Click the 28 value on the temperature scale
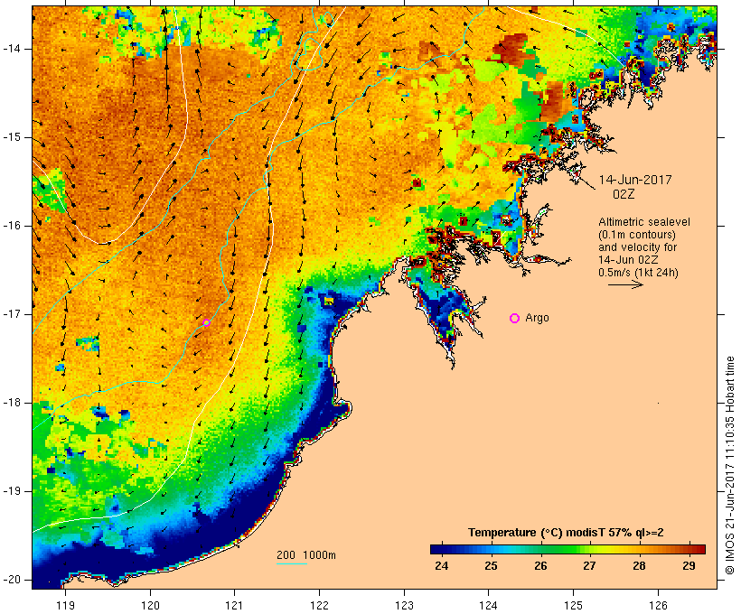 click(639, 566)
